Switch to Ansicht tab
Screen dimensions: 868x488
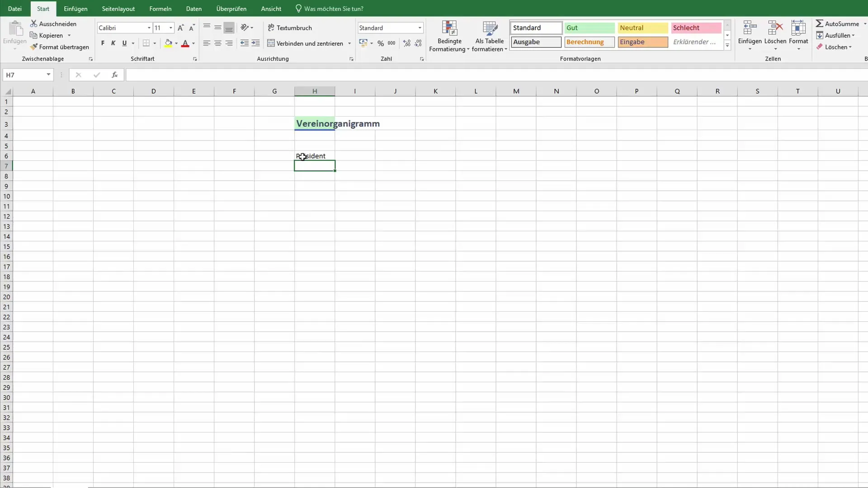coord(271,9)
